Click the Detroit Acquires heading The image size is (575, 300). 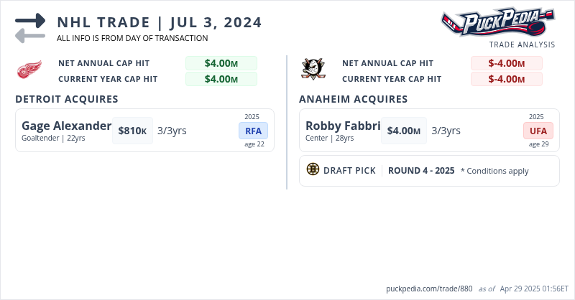[x=67, y=99]
